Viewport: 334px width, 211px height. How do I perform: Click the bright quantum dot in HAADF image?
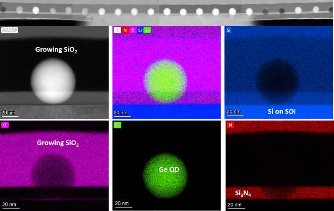(53, 80)
